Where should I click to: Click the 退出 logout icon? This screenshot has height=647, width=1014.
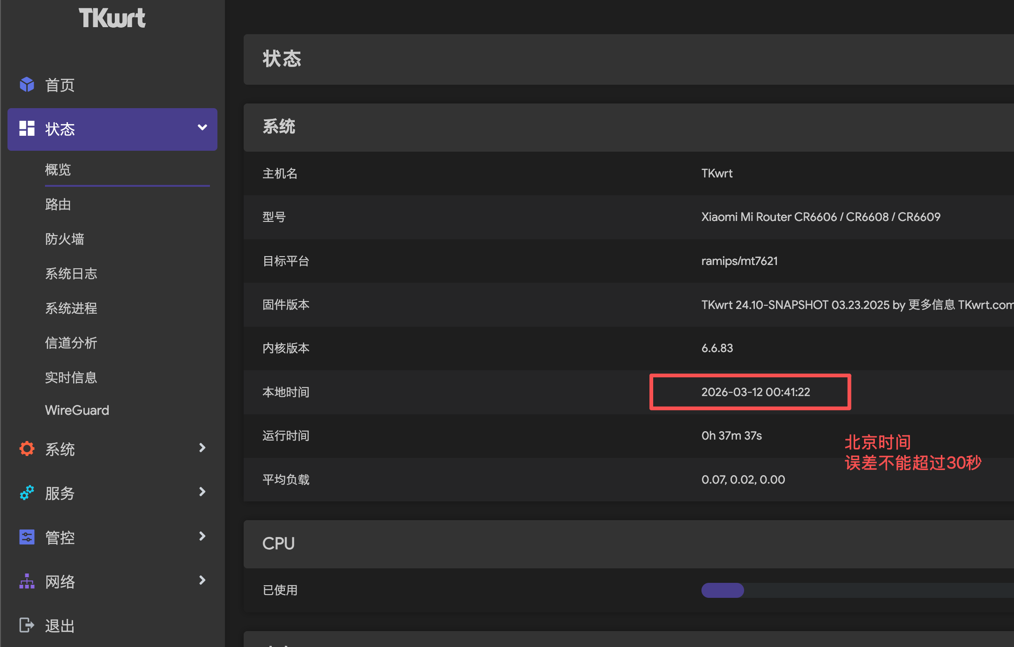27,625
